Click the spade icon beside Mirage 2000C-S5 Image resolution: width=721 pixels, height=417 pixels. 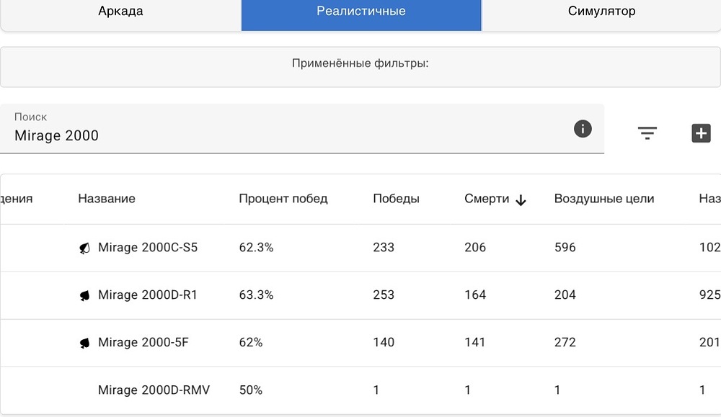(x=84, y=248)
